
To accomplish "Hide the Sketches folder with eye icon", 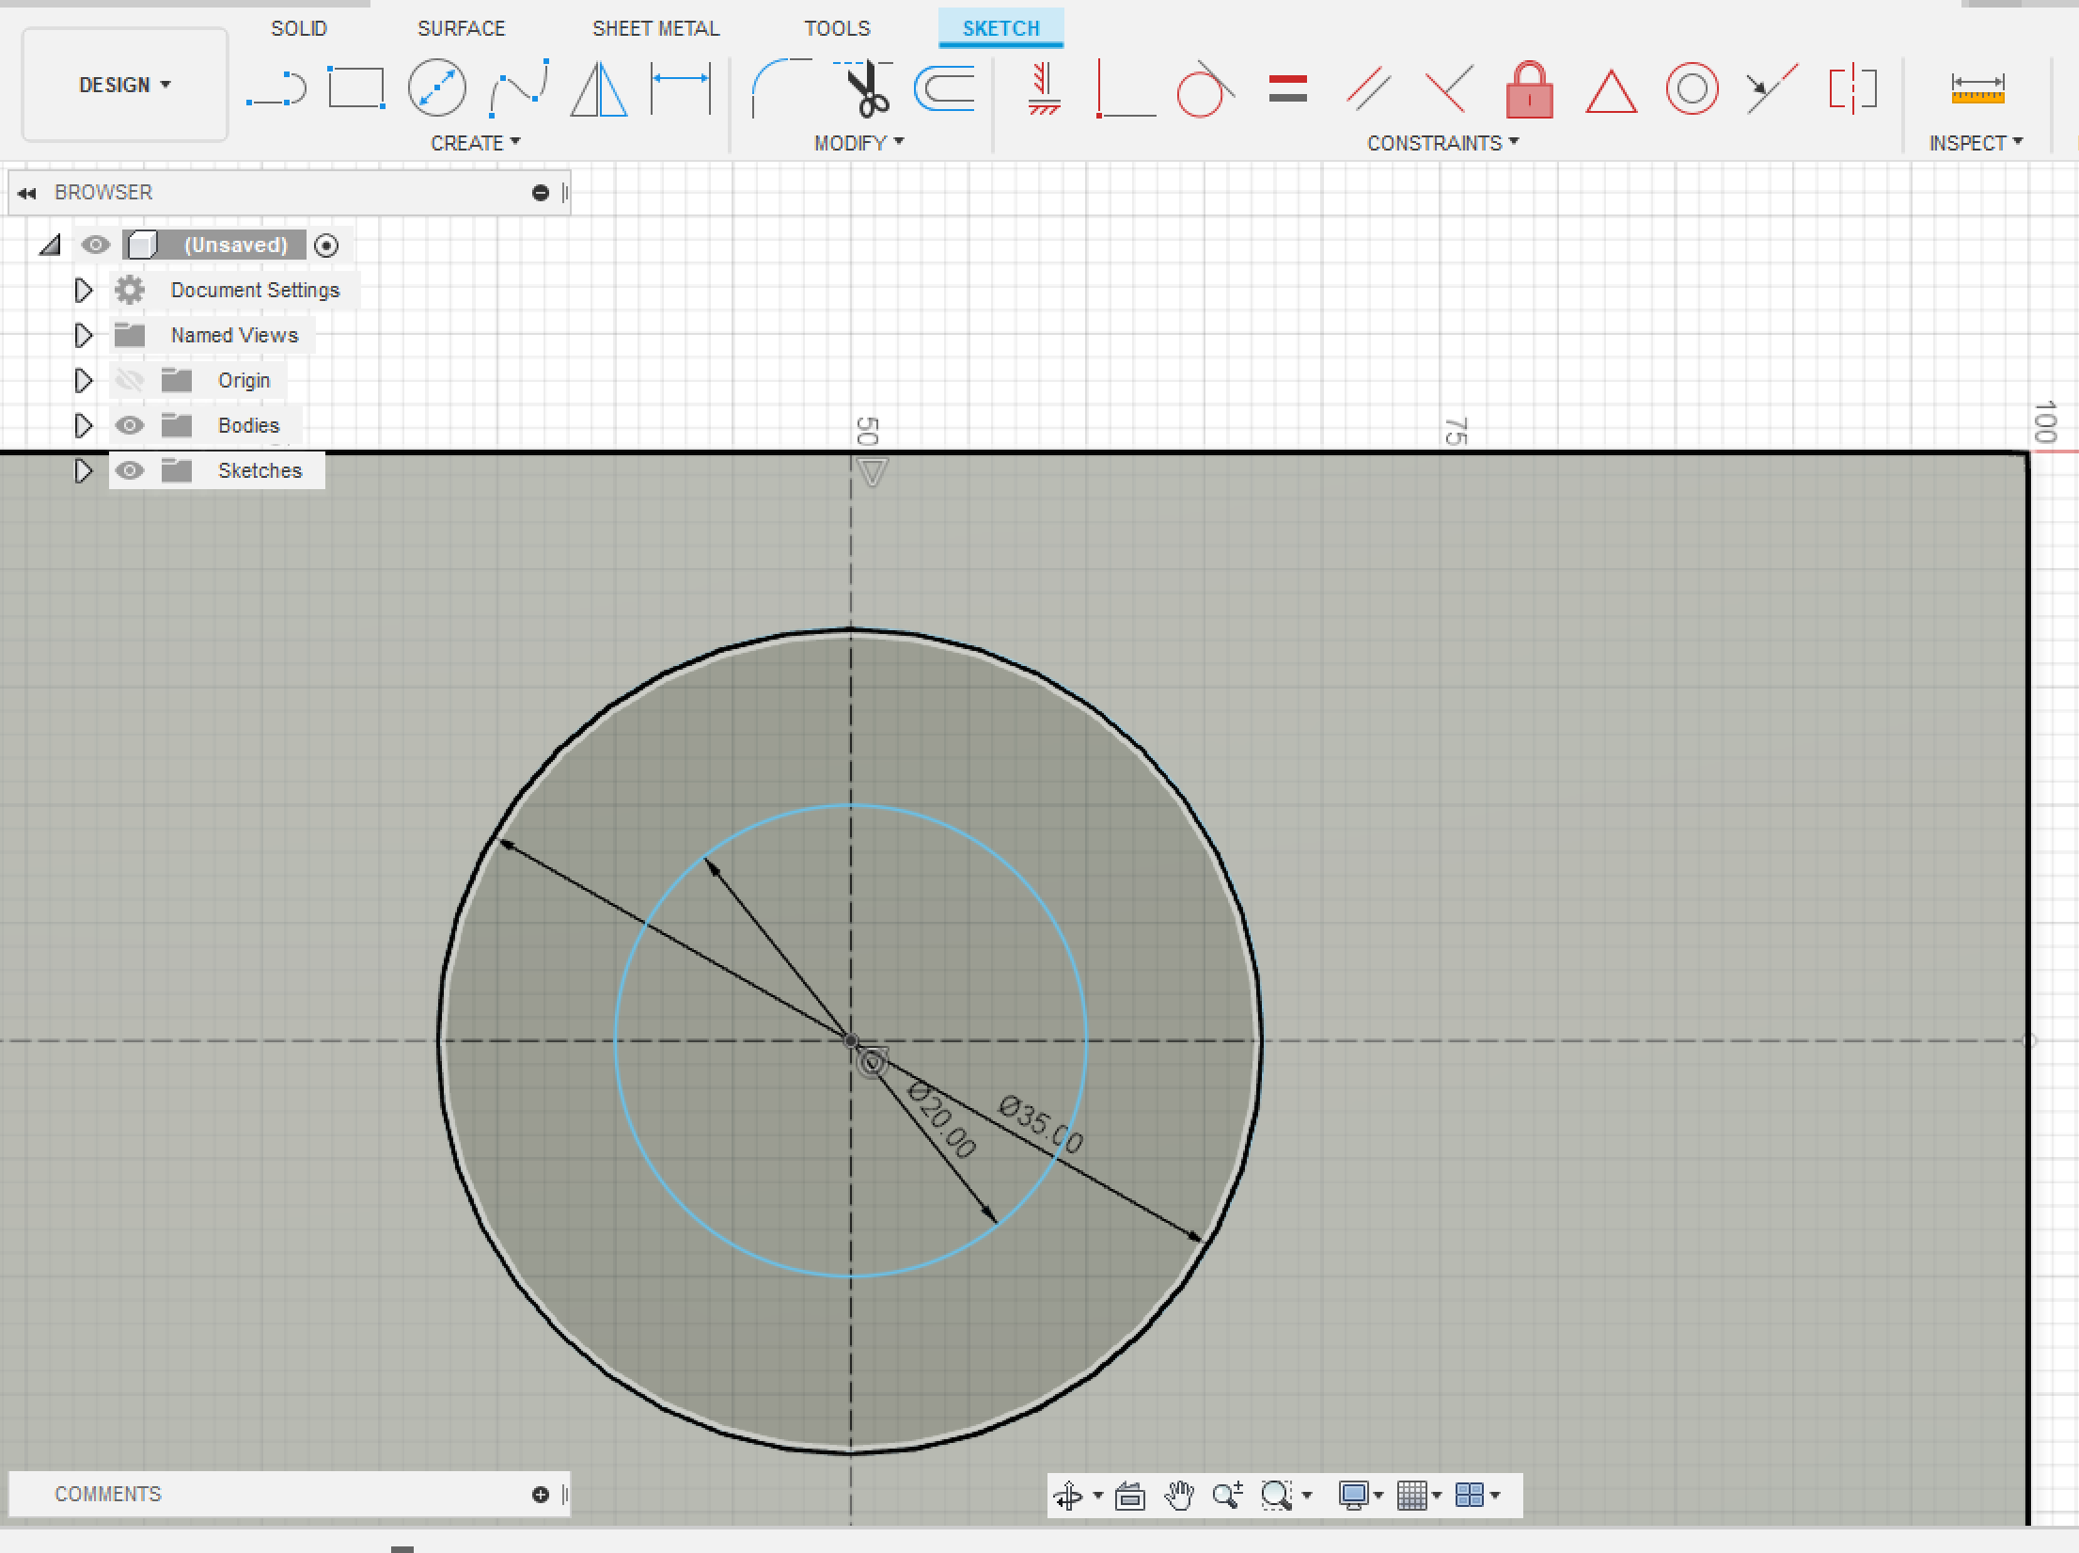I will click(x=130, y=470).
